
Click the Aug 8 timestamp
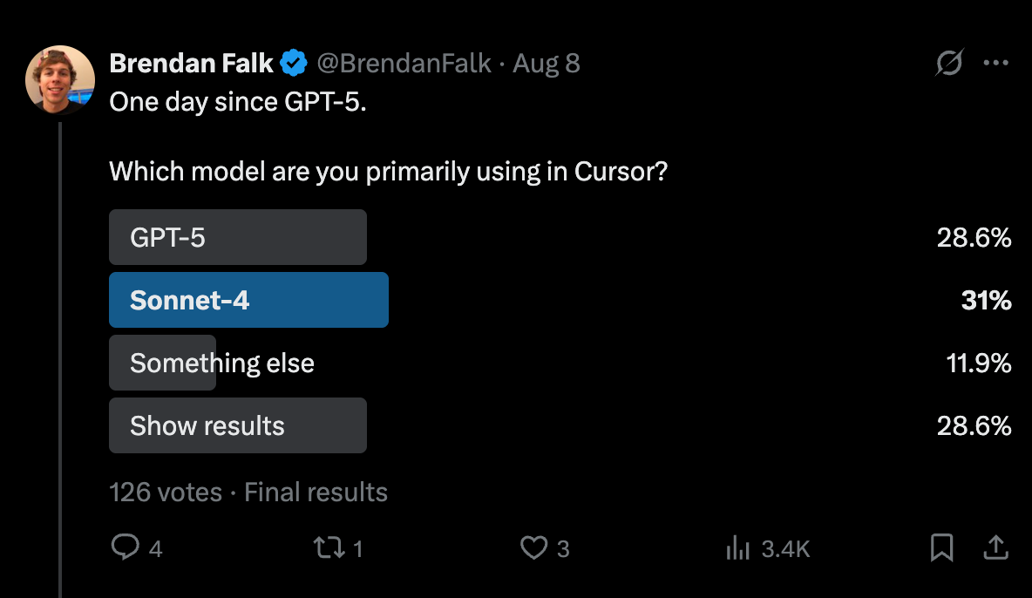pos(547,64)
